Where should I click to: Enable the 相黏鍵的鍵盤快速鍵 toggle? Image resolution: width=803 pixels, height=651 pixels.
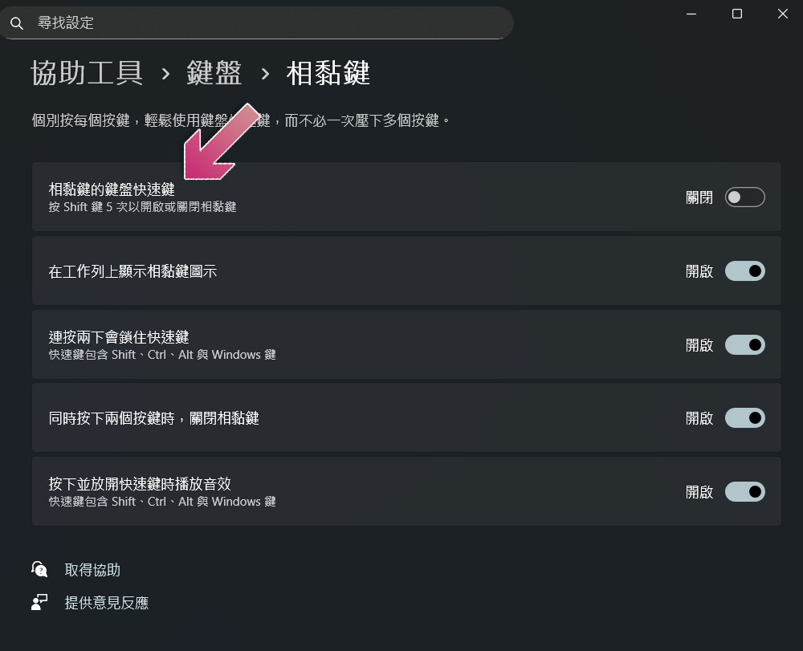coord(744,197)
